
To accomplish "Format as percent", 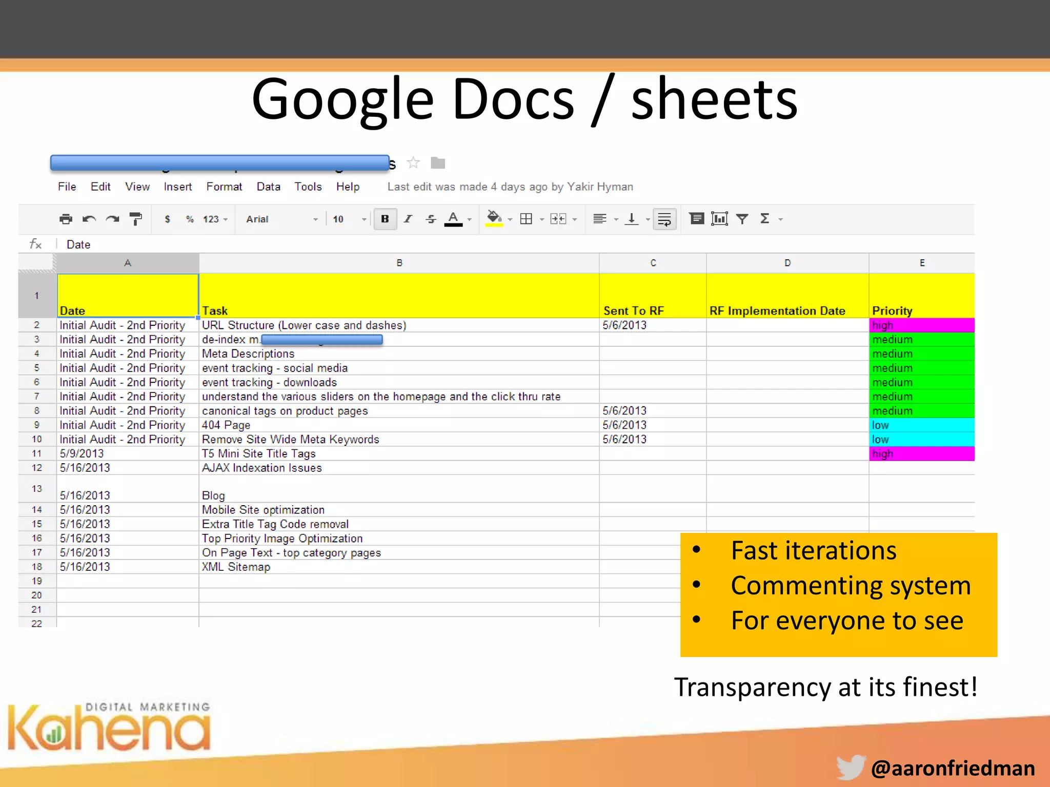I will 190,219.
